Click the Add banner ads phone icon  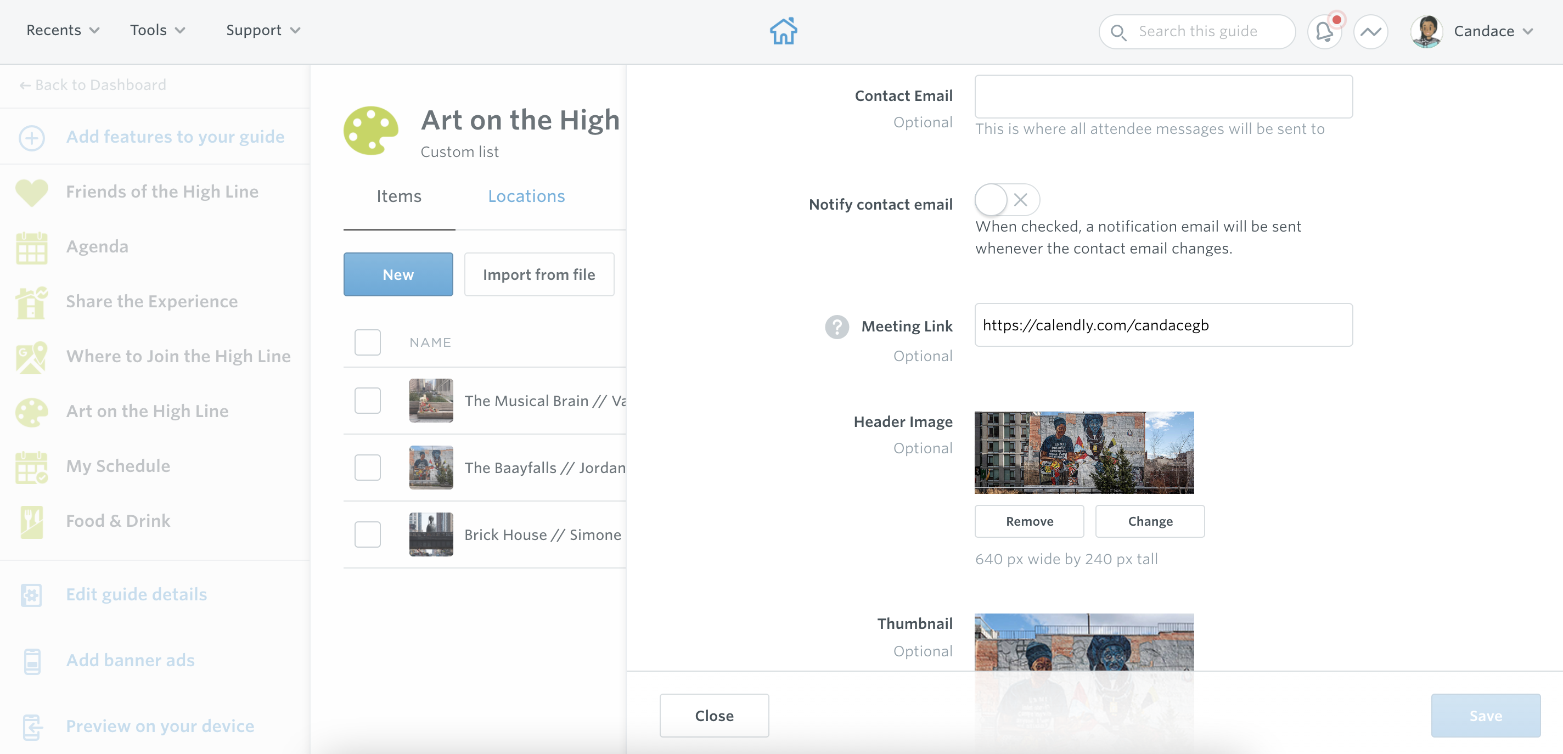point(32,661)
